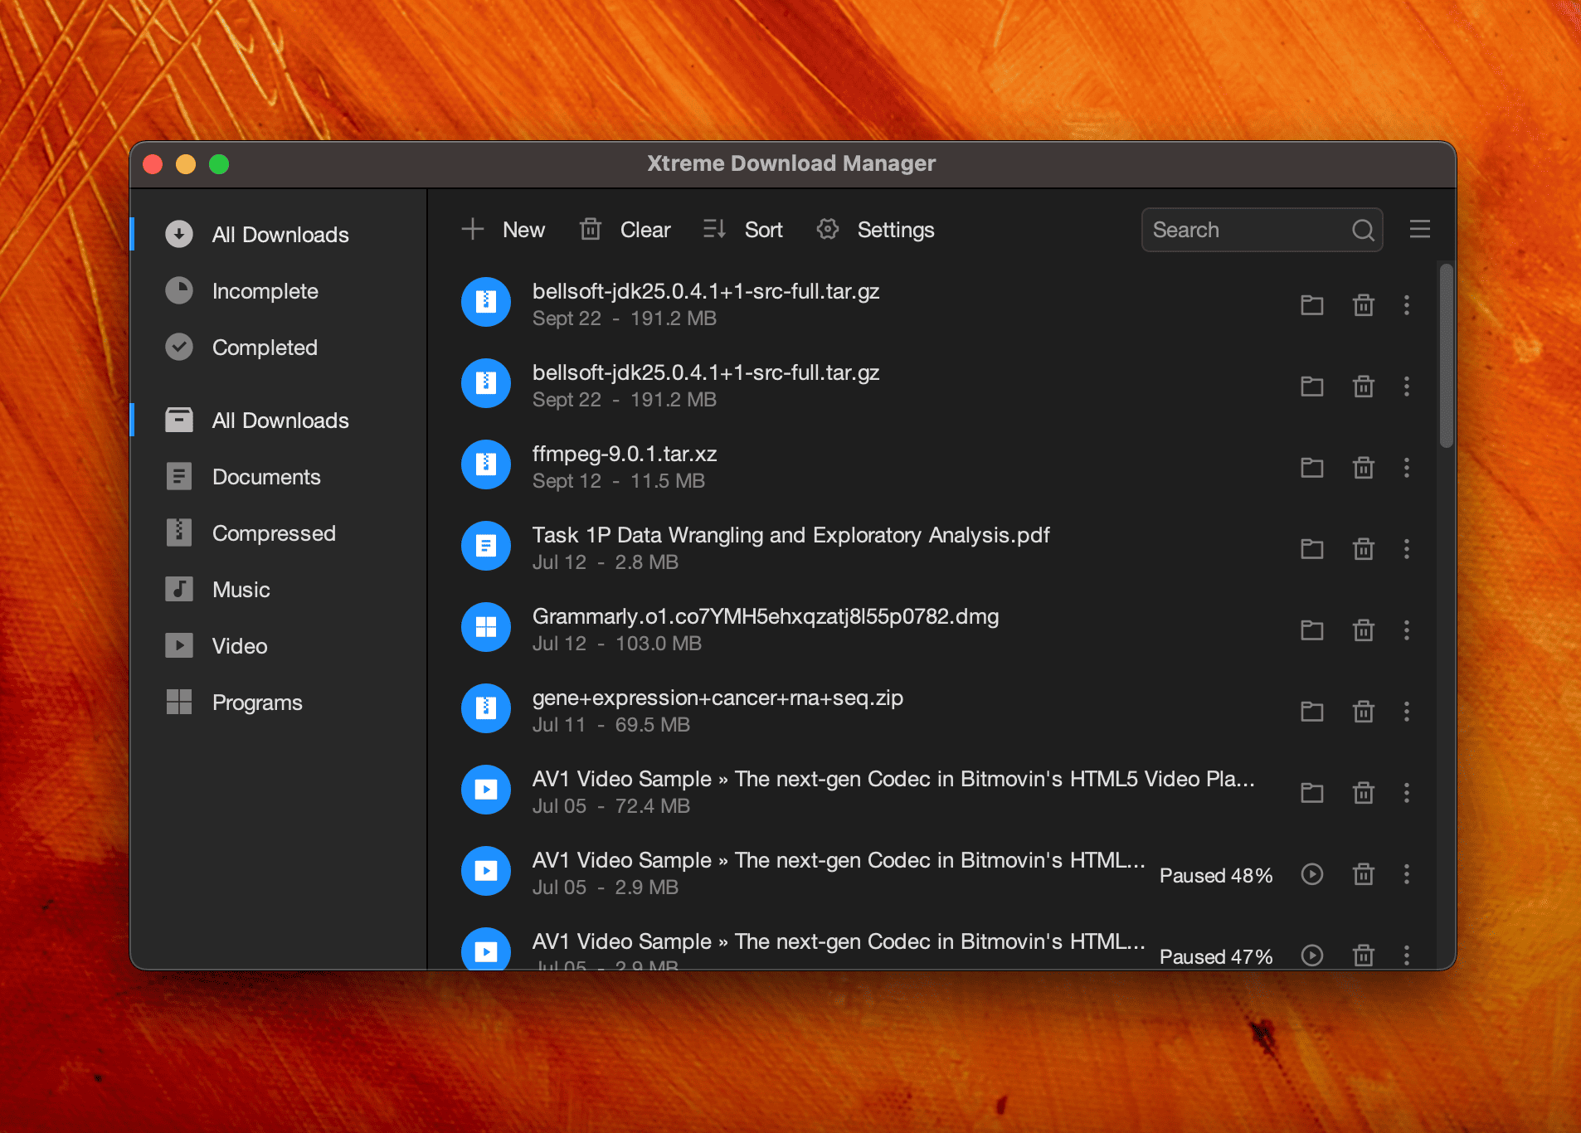Open more options for ffmpeg-9.0.1.tar.xz
1581x1133 pixels.
click(1407, 468)
